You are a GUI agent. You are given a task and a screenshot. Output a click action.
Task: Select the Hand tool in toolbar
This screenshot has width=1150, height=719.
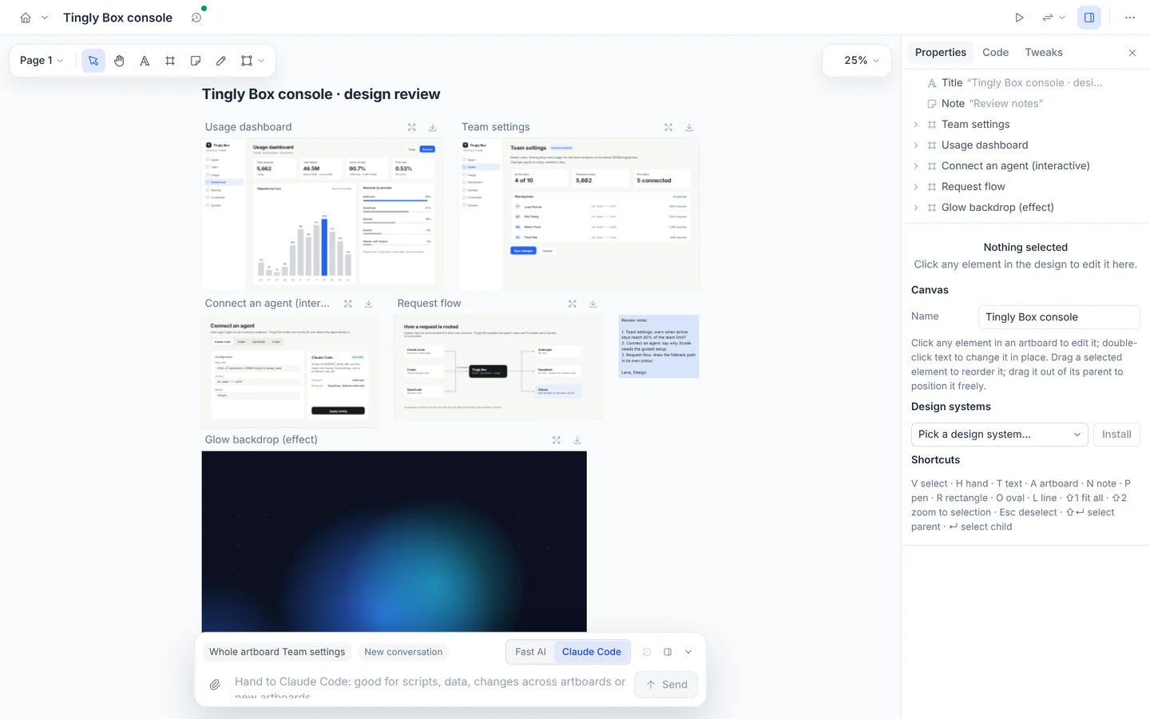[x=119, y=61]
